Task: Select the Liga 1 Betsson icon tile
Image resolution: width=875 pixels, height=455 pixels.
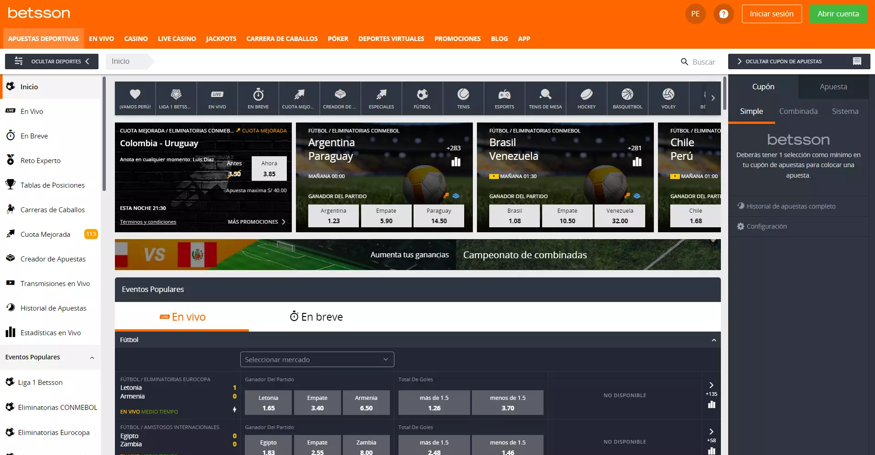Action: 176,98
